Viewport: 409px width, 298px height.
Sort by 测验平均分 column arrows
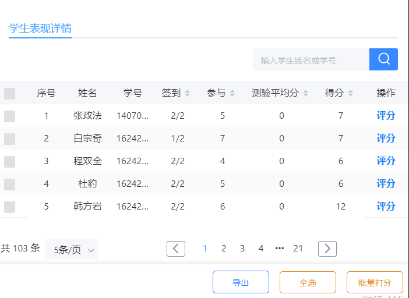306,93
